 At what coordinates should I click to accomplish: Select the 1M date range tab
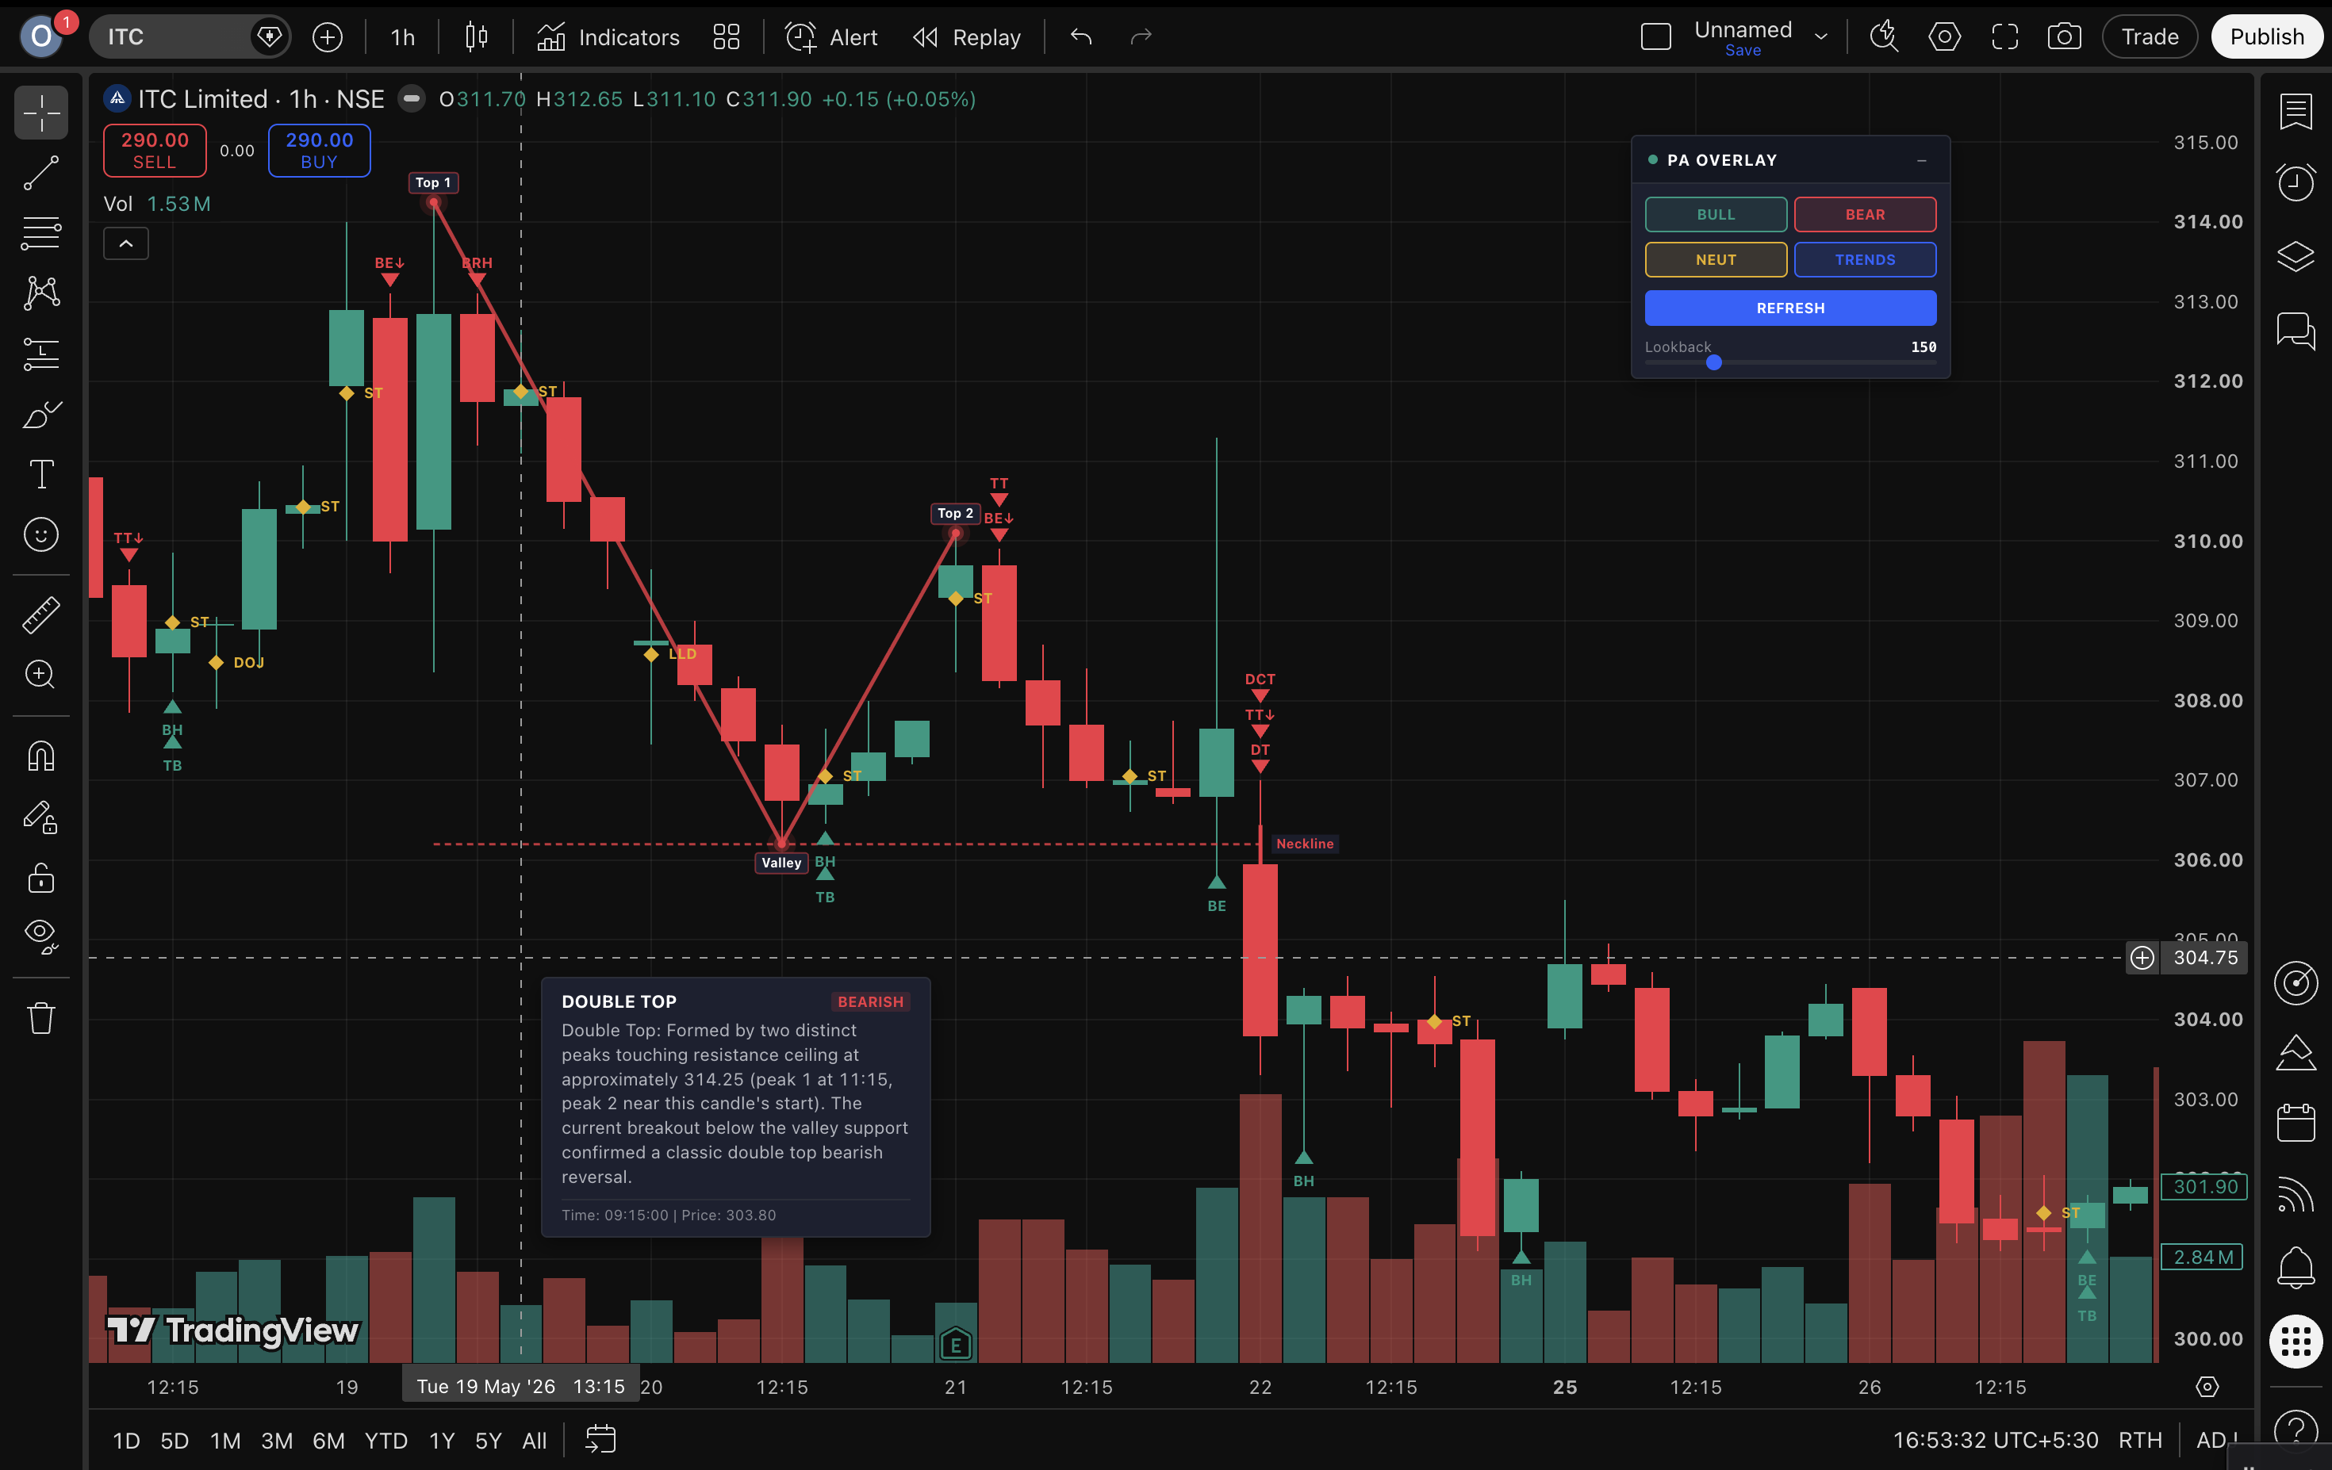point(224,1440)
